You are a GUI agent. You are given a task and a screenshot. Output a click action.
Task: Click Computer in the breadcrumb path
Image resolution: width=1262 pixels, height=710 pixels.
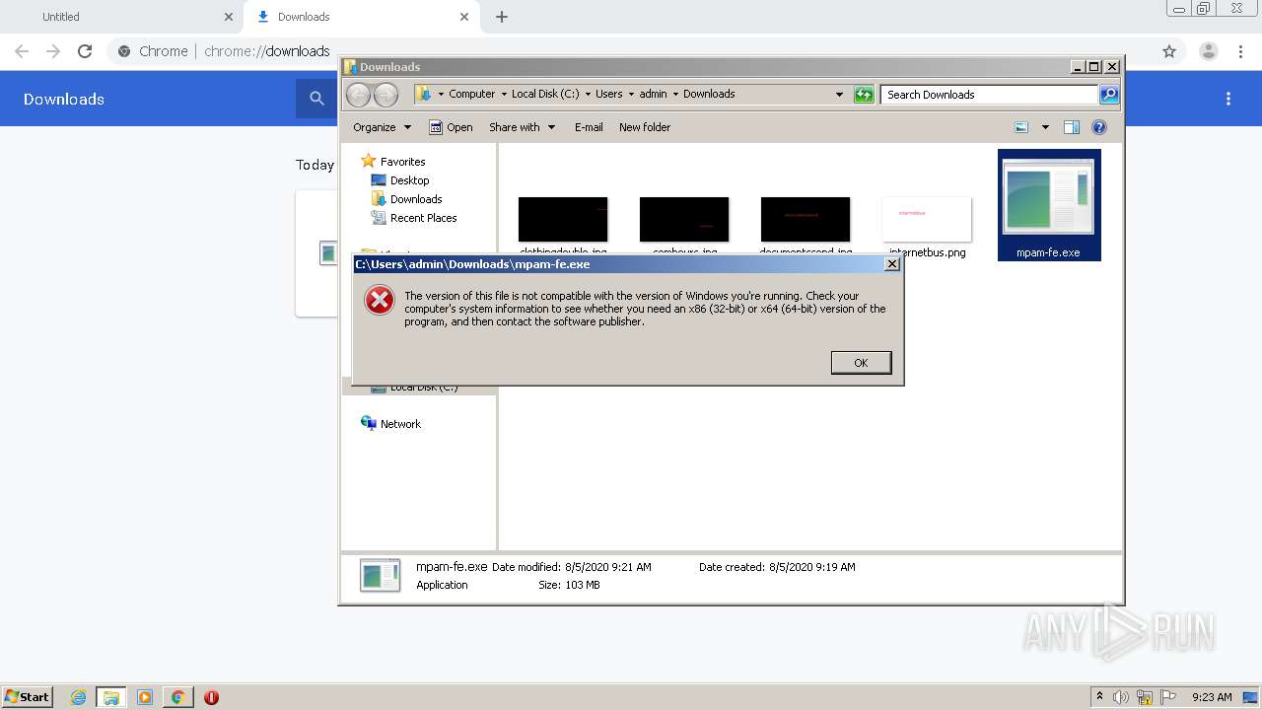tap(471, 95)
